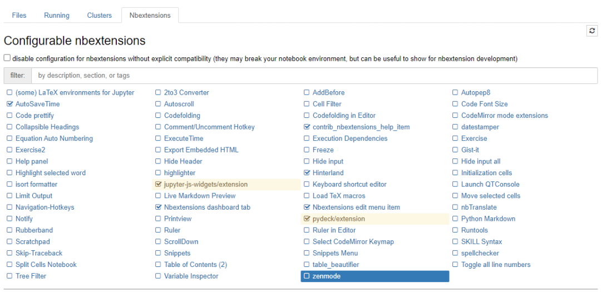Image resolution: width=601 pixels, height=292 pixels.
Task: Click the refresh nbextensions list icon
Action: coord(592,31)
